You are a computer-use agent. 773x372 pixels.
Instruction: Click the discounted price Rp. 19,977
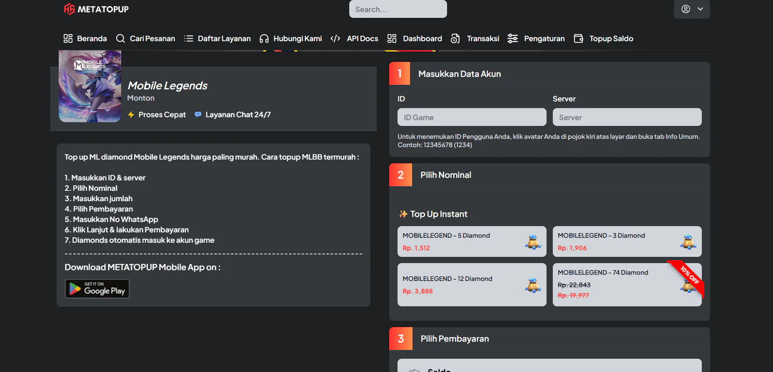point(573,296)
